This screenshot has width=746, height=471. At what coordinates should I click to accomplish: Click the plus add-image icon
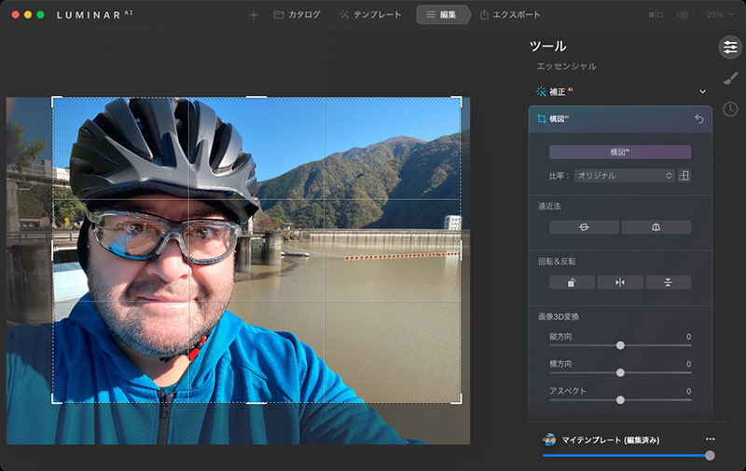coord(254,15)
